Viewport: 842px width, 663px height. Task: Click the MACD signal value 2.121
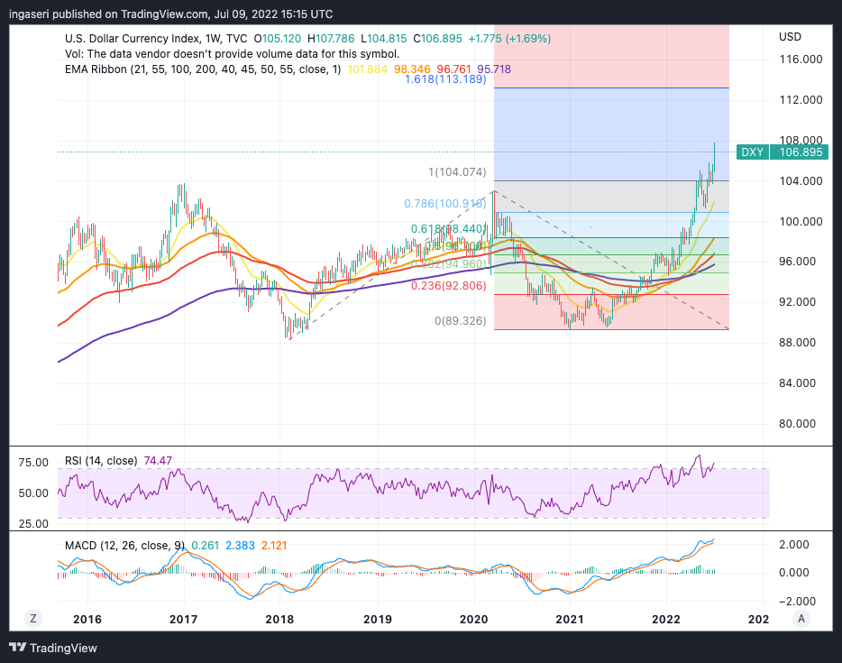coord(274,546)
